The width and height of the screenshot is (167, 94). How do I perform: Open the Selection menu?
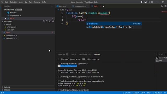point(14,2)
